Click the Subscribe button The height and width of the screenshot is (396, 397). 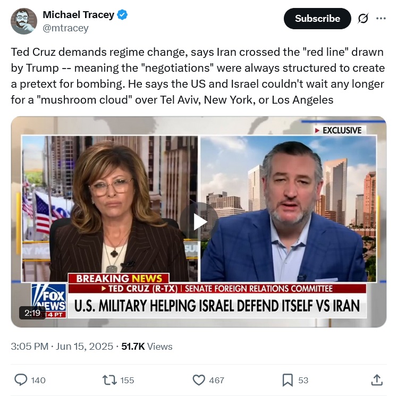pyautogui.click(x=317, y=19)
